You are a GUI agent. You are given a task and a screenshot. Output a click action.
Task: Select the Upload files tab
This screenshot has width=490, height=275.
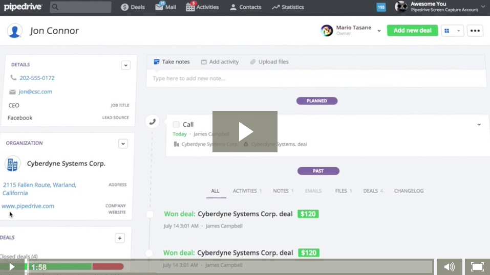click(269, 62)
